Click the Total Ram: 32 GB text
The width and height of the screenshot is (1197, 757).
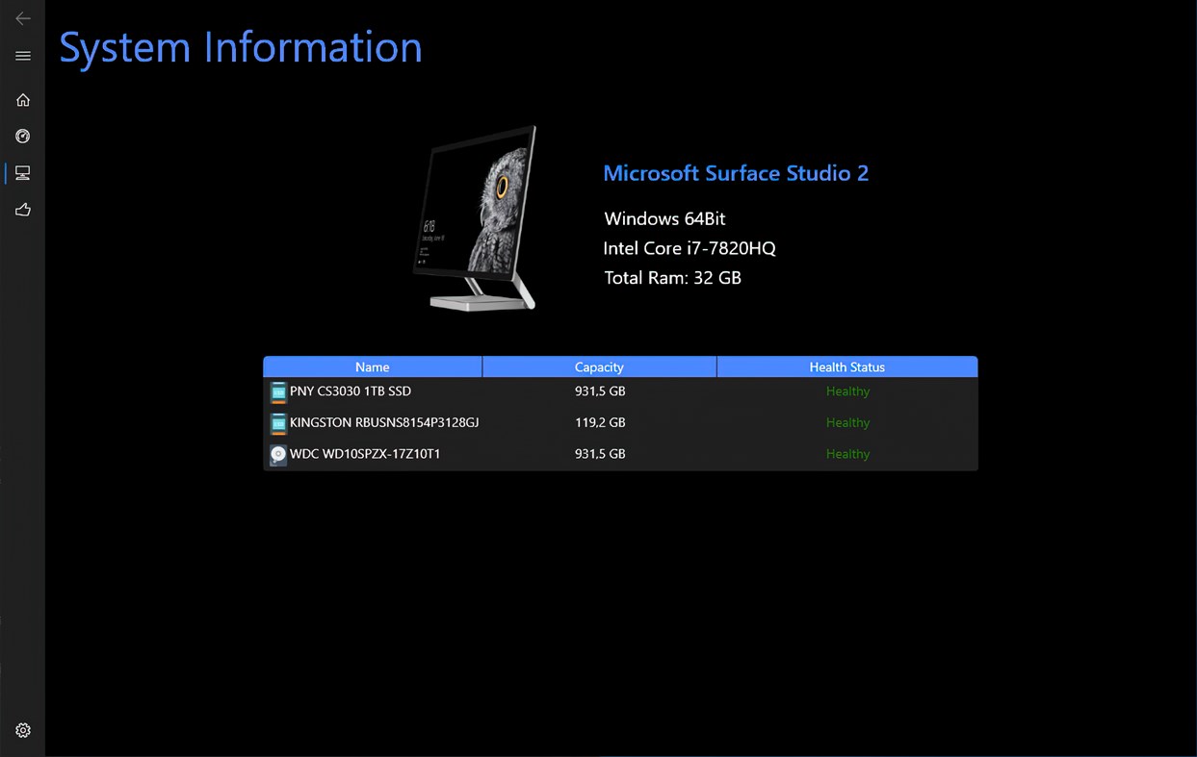click(x=672, y=278)
